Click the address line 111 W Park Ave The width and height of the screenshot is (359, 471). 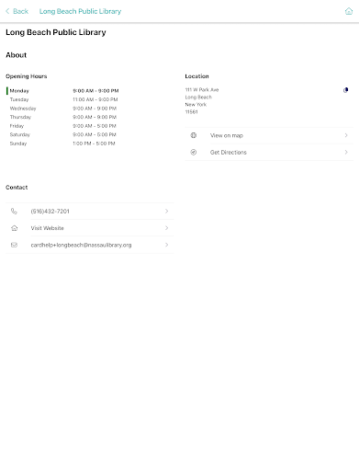(x=202, y=90)
